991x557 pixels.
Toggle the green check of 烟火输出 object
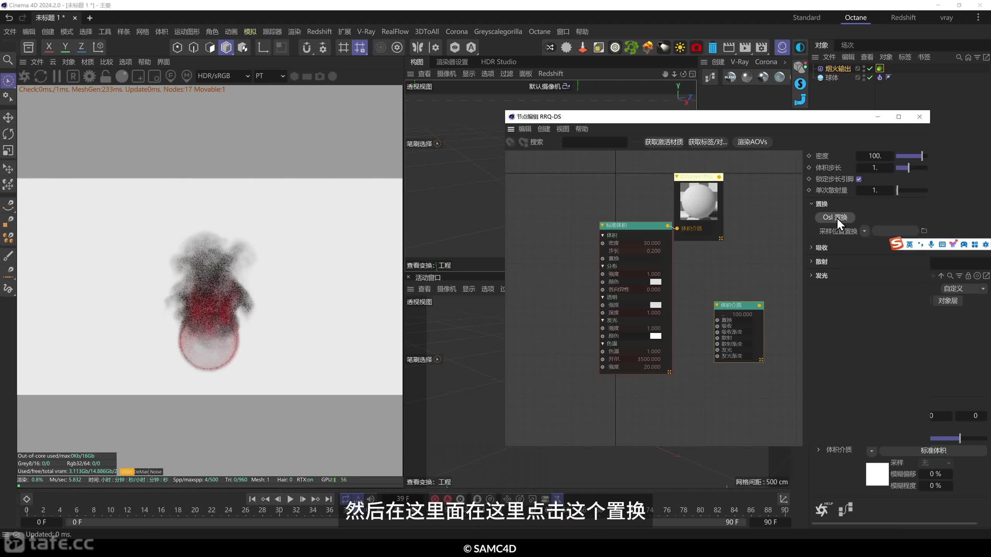point(870,68)
